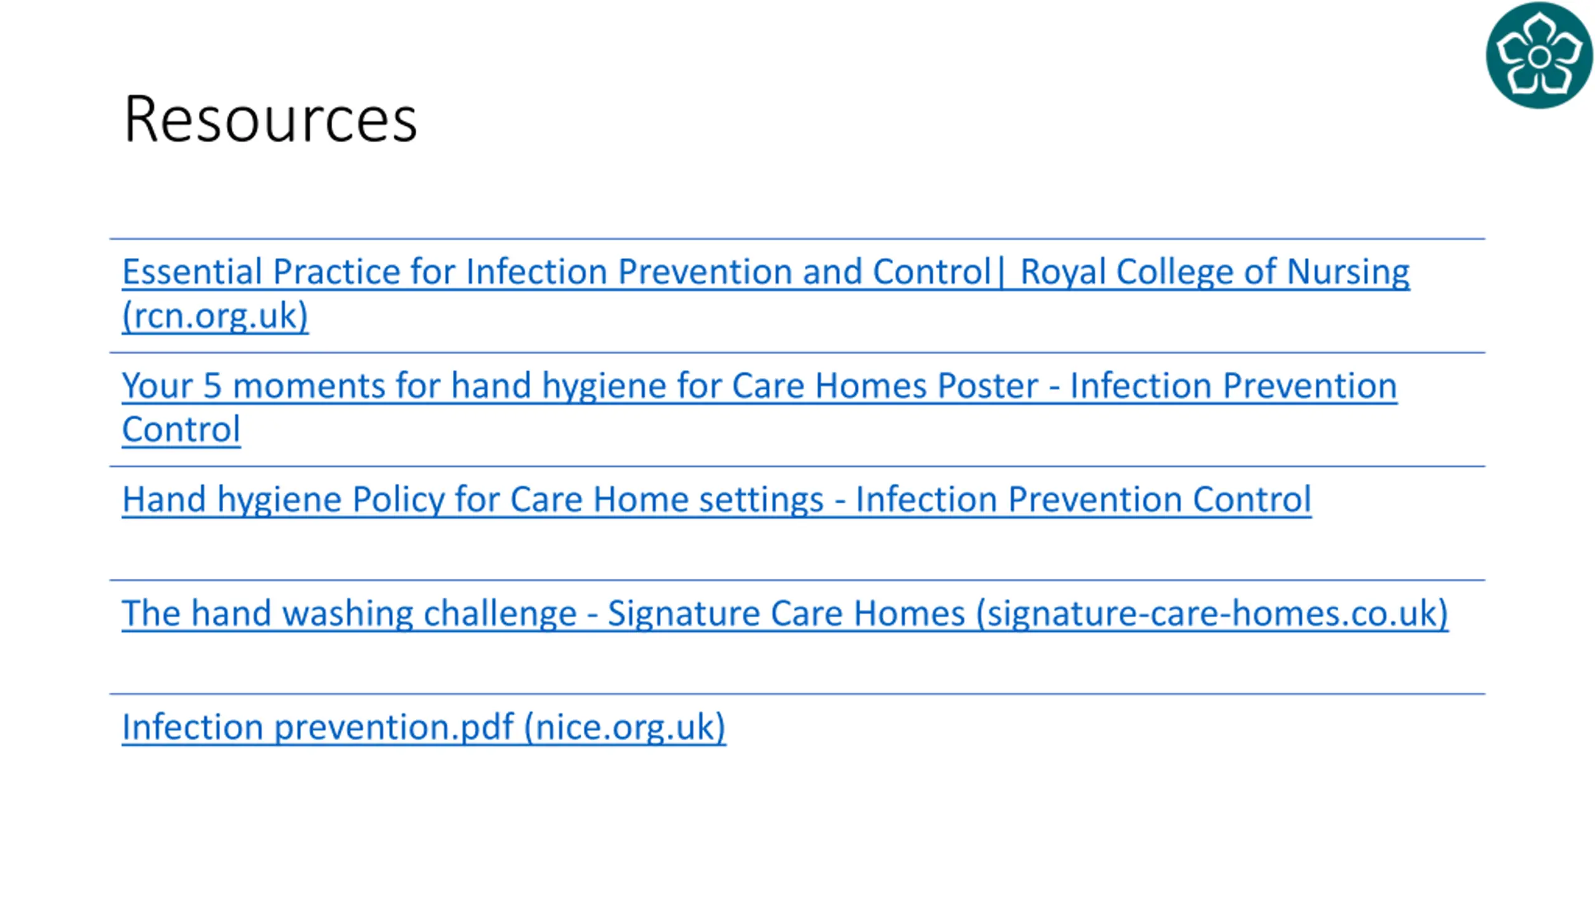Click the Royal College of Nursing text

[1214, 272]
